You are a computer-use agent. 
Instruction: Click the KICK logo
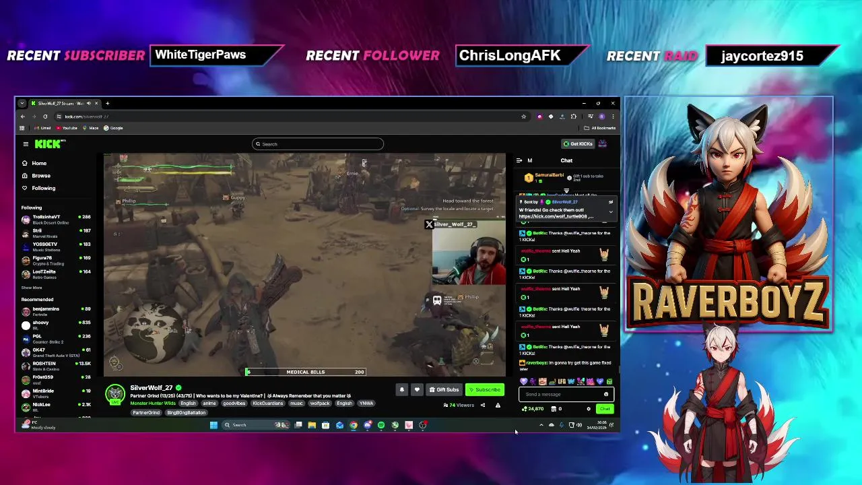(x=49, y=143)
